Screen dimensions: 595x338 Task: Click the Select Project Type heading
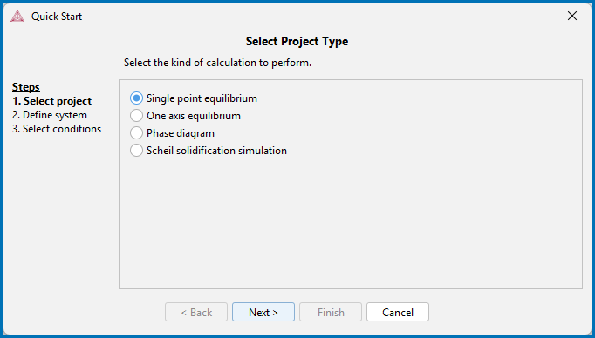click(x=297, y=41)
